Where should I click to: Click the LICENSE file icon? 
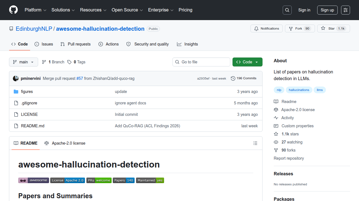tap(16, 114)
